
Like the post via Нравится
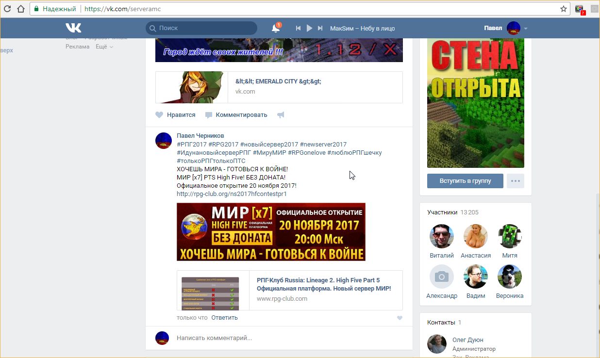(x=175, y=115)
